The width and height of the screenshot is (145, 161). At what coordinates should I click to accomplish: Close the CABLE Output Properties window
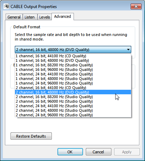[136, 6]
